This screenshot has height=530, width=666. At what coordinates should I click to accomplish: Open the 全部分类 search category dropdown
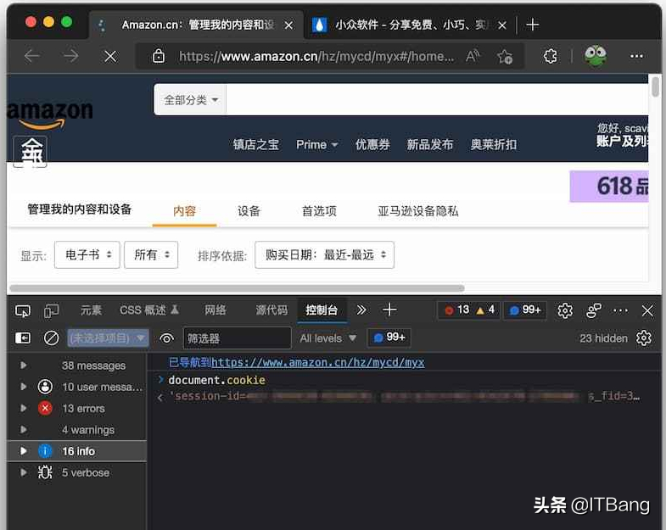point(190,100)
